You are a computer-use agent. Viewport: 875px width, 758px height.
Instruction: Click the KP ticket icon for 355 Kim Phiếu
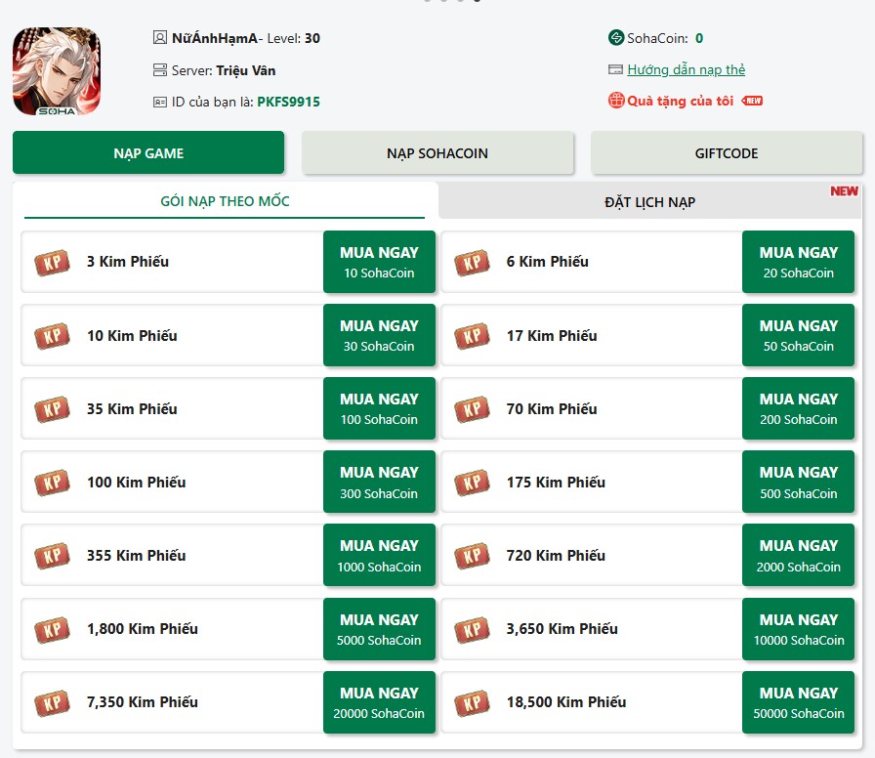pyautogui.click(x=52, y=556)
